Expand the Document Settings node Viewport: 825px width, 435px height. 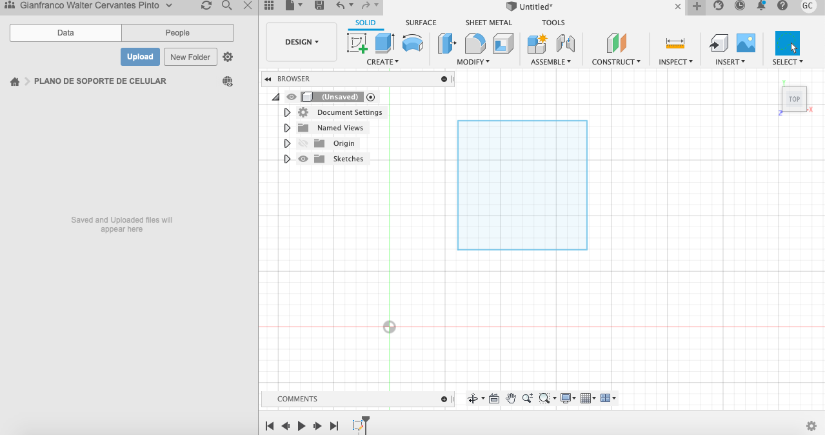point(288,112)
